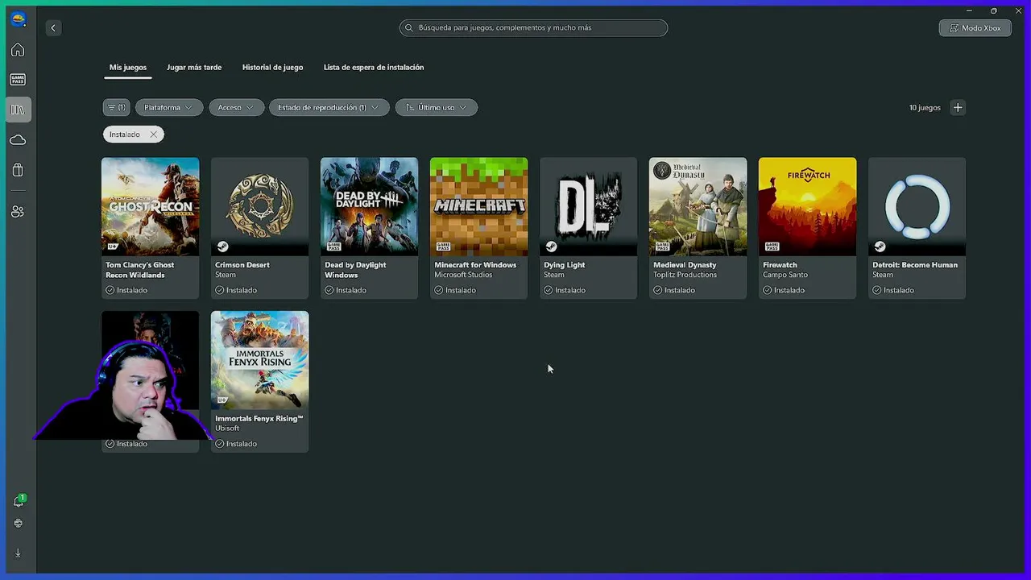Click the "10 juegos" count text
1031x580 pixels.
tap(925, 108)
